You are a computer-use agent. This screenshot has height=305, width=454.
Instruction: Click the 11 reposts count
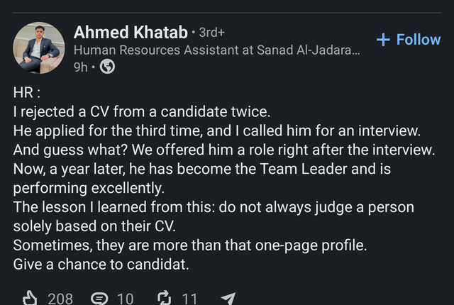pos(189,298)
